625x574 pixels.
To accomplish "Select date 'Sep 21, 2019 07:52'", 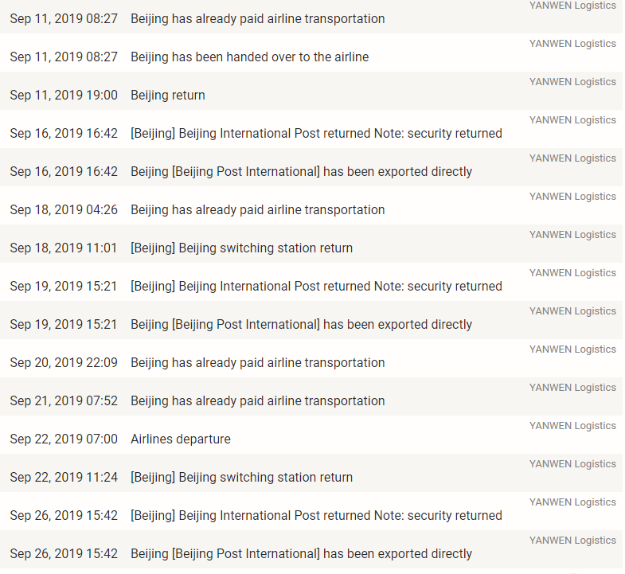I will pos(64,400).
